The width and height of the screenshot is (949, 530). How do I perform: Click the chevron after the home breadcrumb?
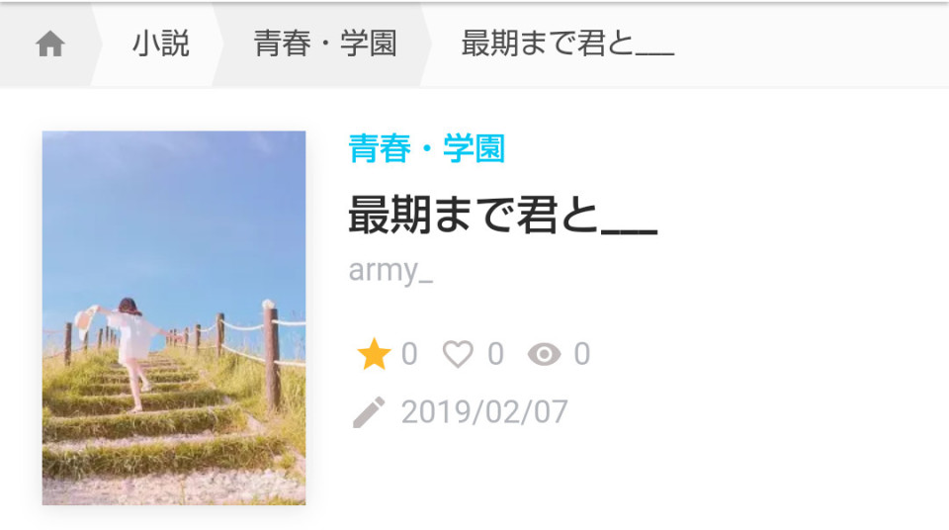(x=97, y=44)
